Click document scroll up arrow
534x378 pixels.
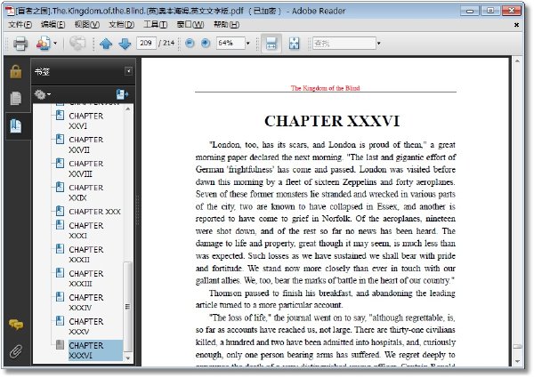coord(517,61)
